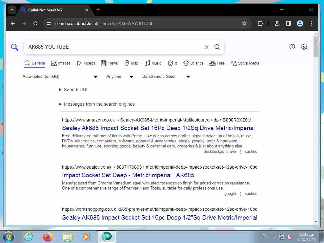Switch to the News tab
Screen dimensions: 324x243
pos(109,63)
